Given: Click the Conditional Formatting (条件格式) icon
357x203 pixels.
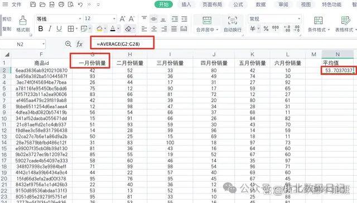Looking at the screenshot, I should tap(319, 21).
